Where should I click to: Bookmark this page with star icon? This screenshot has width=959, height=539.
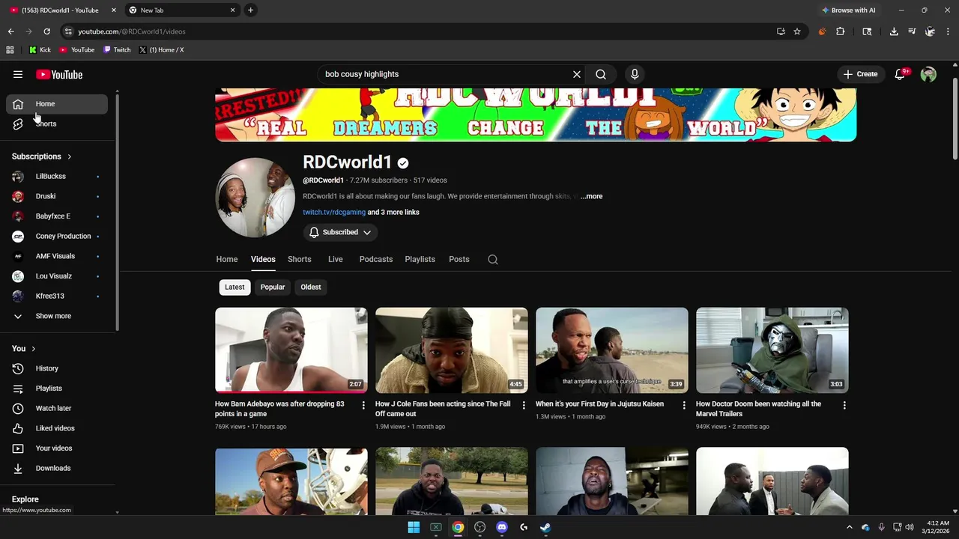pyautogui.click(x=797, y=31)
